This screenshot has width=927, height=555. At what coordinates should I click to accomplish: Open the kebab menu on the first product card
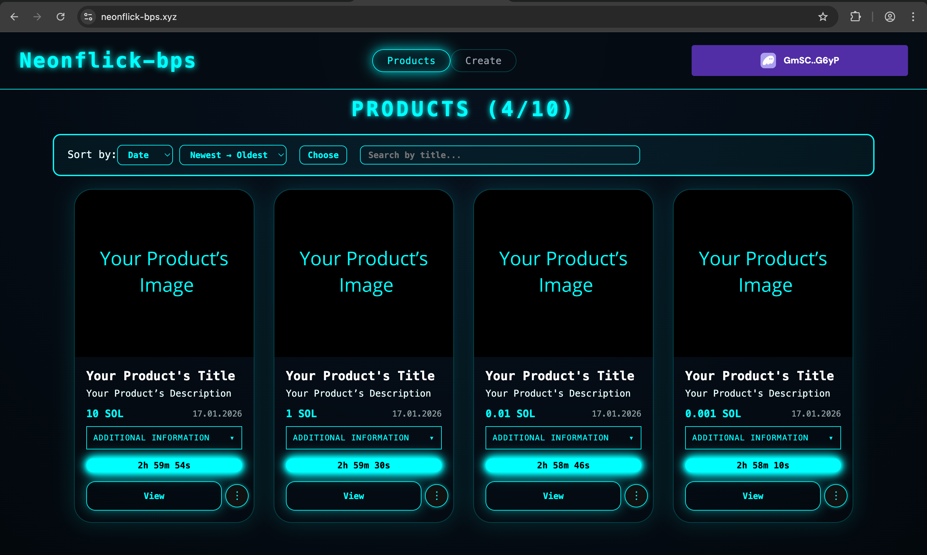coord(237,495)
